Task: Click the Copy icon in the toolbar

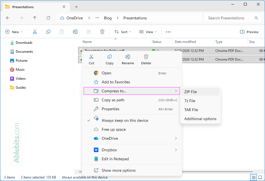Action: (48, 32)
